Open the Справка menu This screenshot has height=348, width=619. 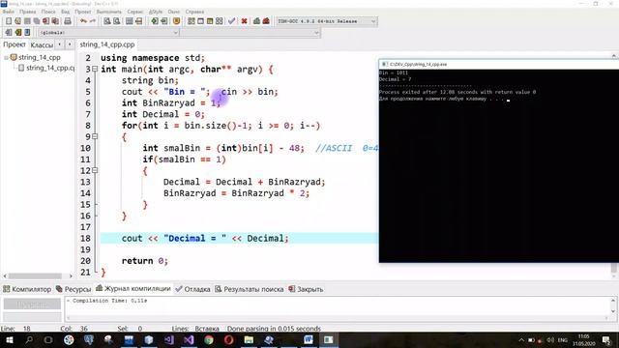(x=194, y=12)
